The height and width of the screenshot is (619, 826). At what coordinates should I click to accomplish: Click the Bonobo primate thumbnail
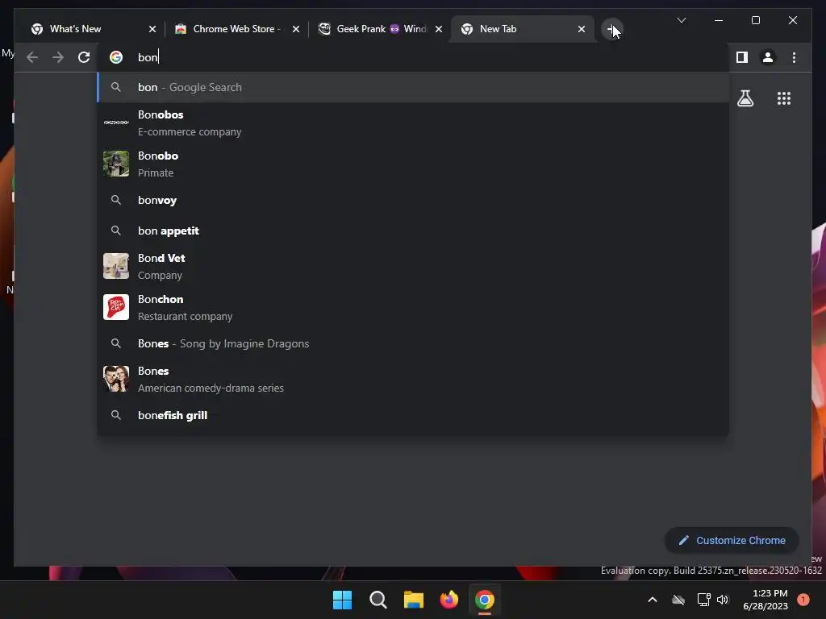pyautogui.click(x=116, y=164)
